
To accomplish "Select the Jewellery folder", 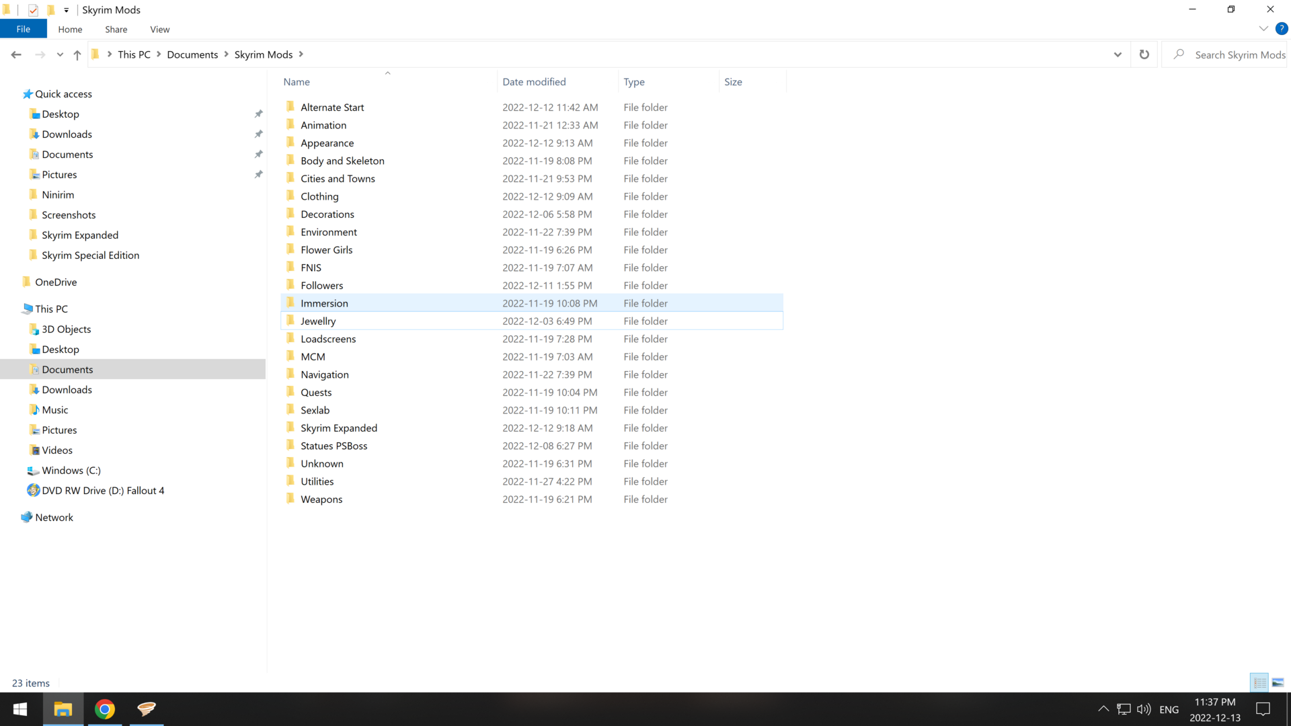I will point(532,321).
